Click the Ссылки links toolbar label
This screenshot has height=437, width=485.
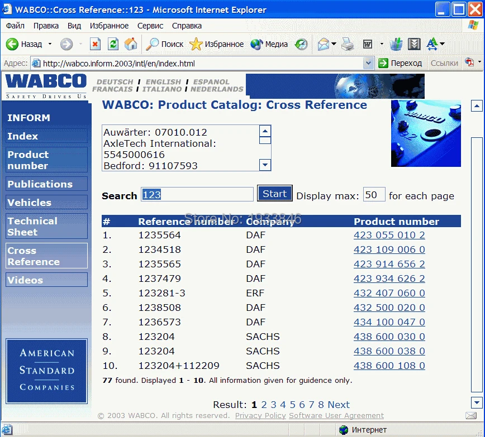[x=444, y=63]
